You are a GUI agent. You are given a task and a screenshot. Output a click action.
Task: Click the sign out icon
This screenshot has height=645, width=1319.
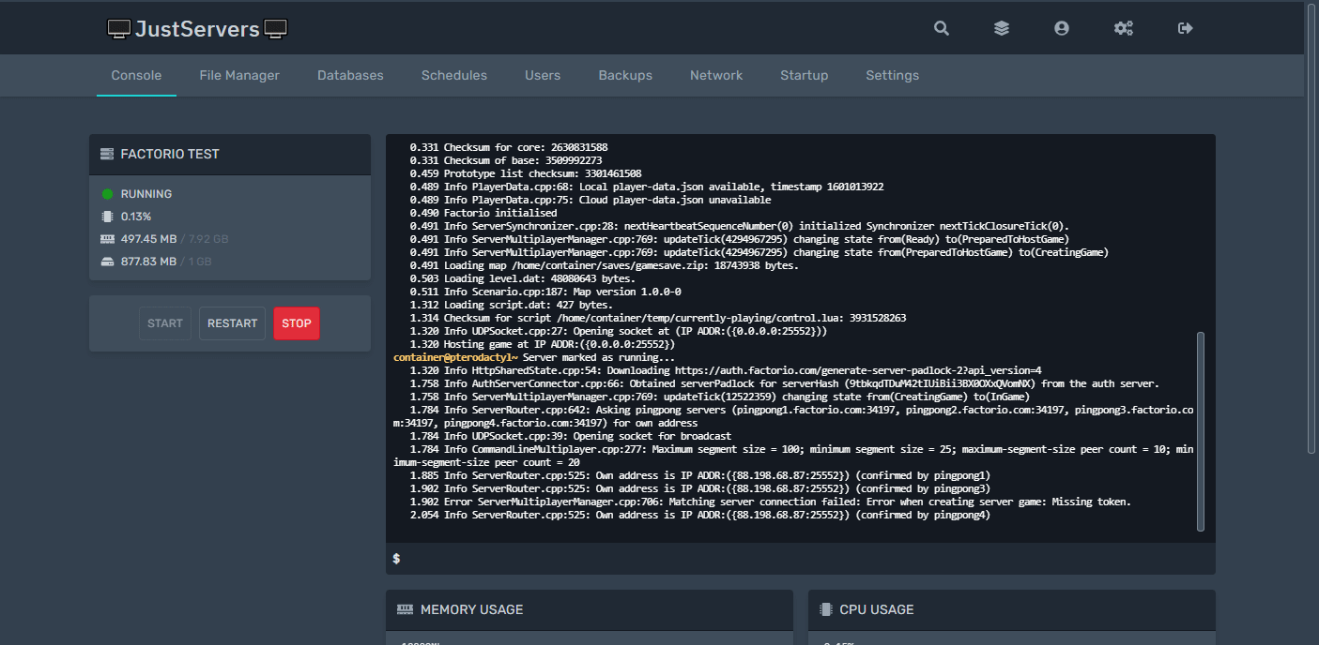[1186, 28]
